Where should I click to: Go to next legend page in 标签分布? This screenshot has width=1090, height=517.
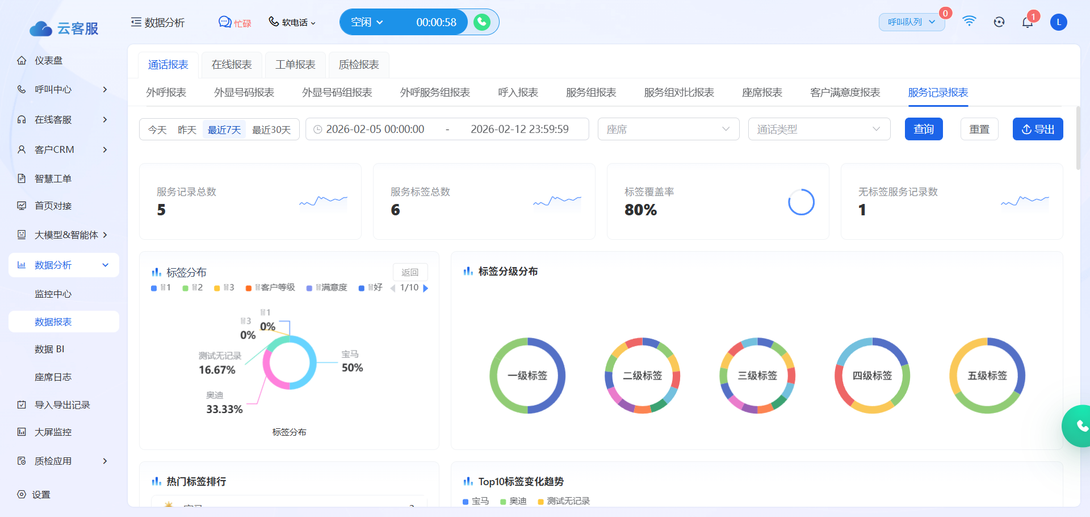(x=426, y=288)
